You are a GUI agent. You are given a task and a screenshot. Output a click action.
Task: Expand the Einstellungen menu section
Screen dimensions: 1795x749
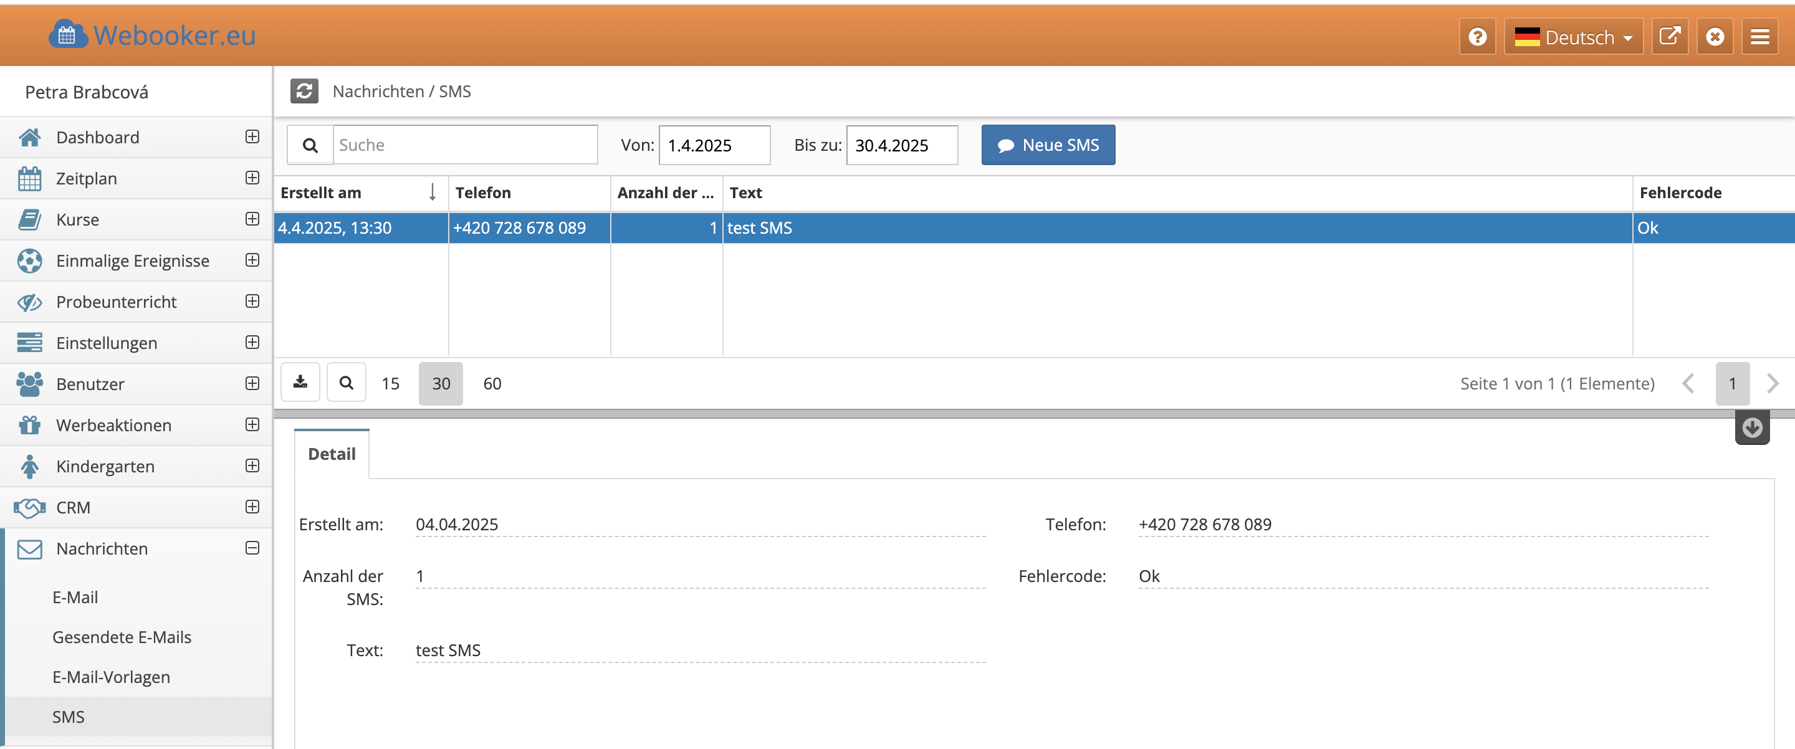(x=252, y=342)
